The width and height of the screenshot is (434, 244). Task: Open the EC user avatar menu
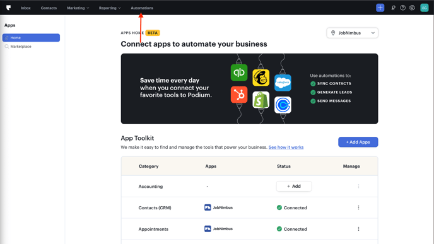[425, 8]
